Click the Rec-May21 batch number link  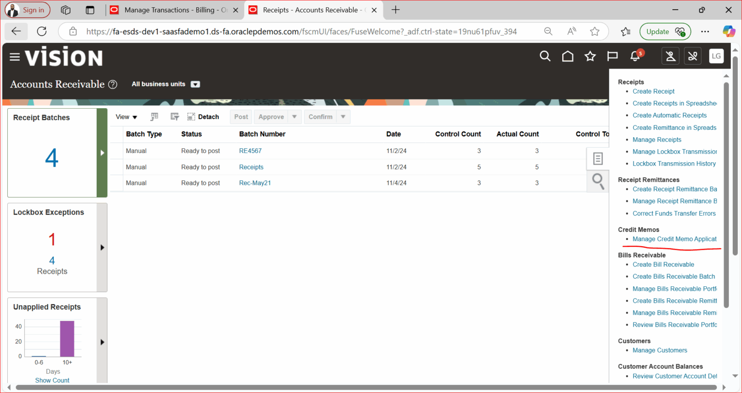tap(255, 182)
